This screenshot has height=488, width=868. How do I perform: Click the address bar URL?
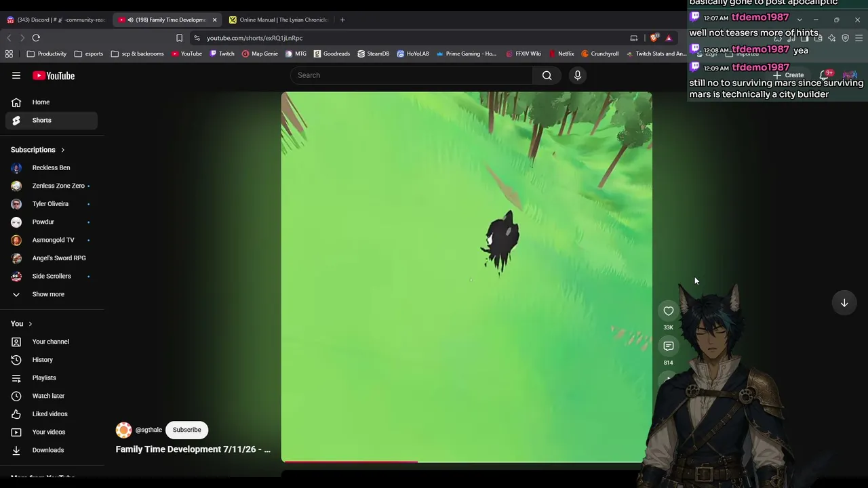(x=255, y=38)
